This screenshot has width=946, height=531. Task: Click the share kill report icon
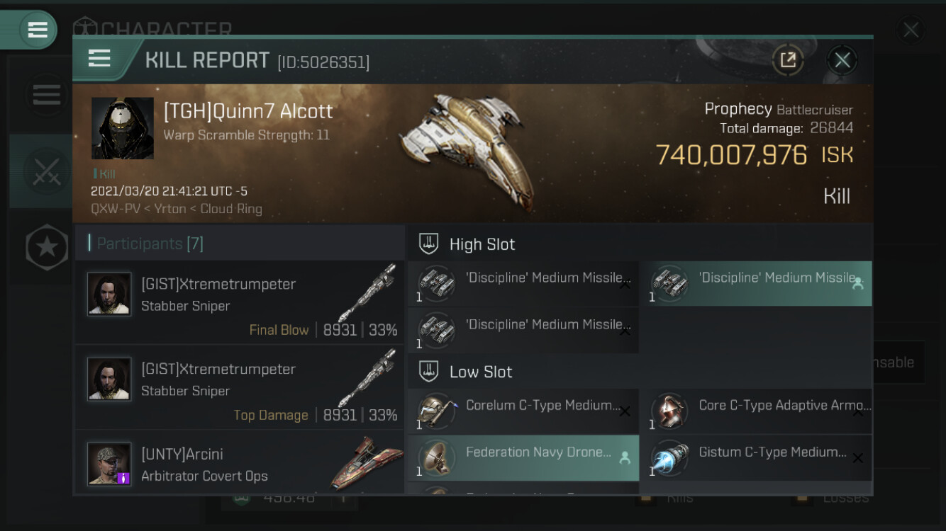tap(787, 60)
